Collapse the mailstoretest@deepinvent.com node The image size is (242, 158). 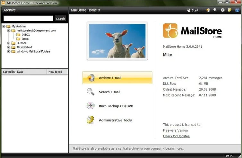pyautogui.click(x=9, y=30)
